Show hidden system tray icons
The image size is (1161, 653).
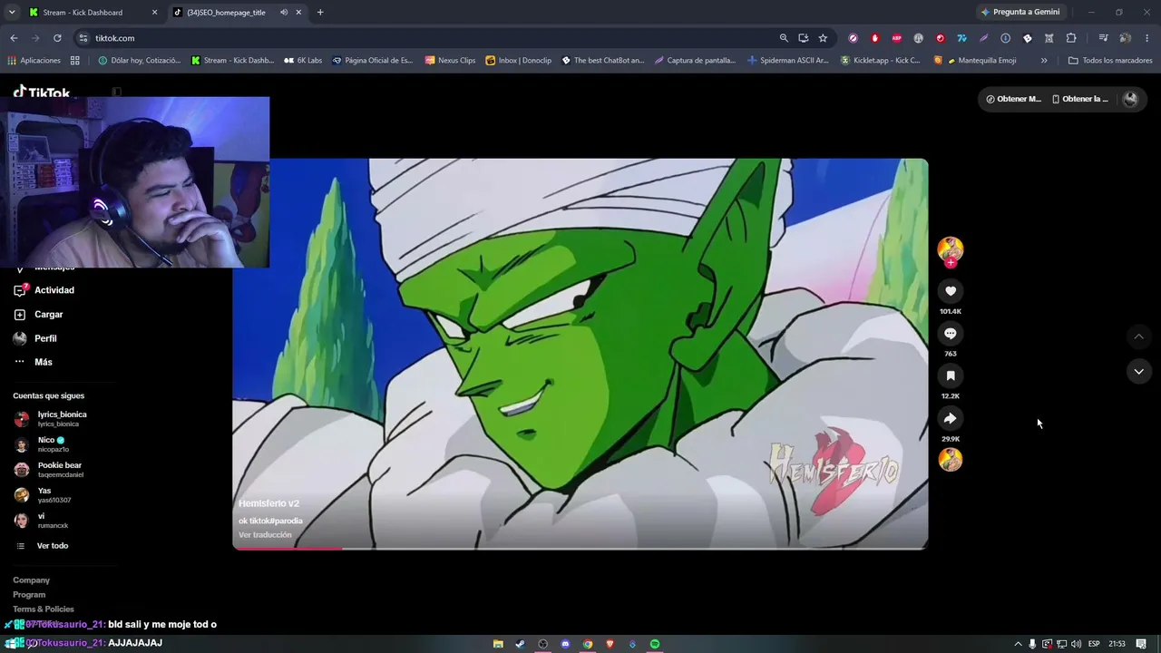[x=1017, y=644]
